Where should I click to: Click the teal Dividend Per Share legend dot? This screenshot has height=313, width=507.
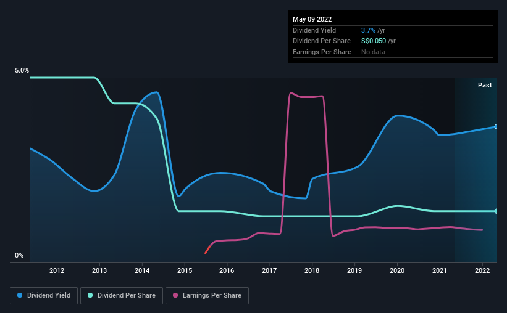click(x=90, y=295)
